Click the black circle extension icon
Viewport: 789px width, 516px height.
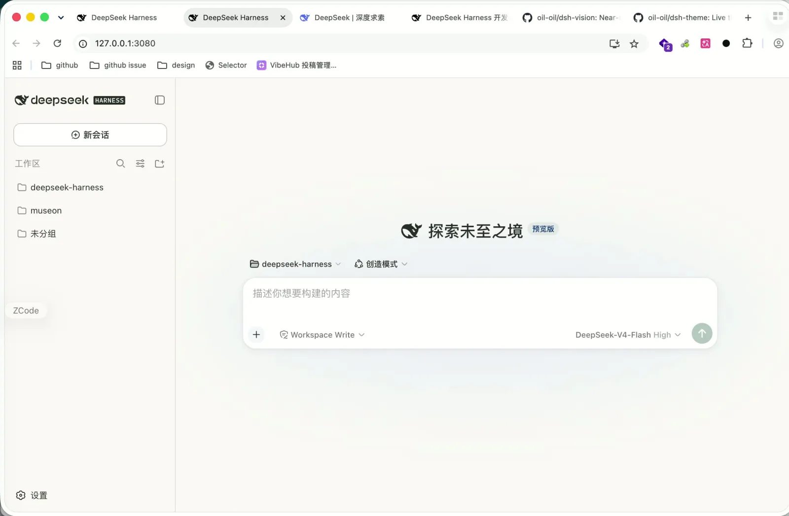coord(726,43)
